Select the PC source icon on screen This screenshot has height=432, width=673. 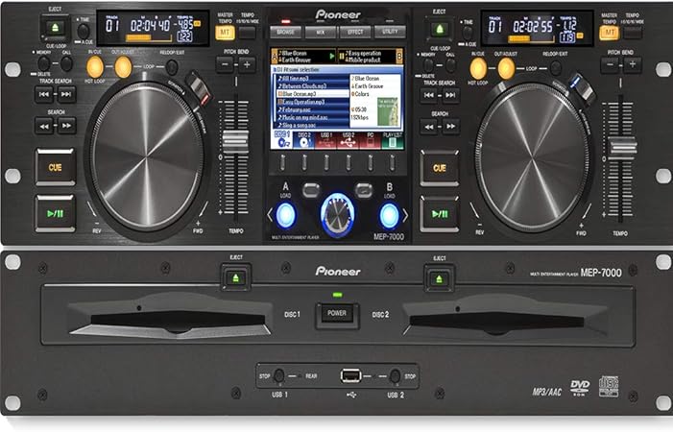click(370, 140)
